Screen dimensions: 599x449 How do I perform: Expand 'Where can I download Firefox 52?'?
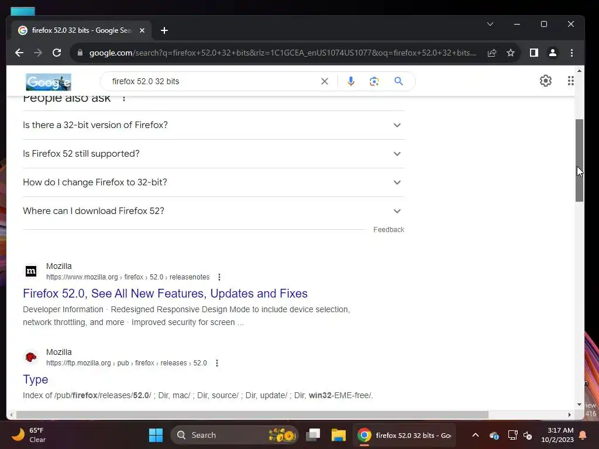(214, 211)
